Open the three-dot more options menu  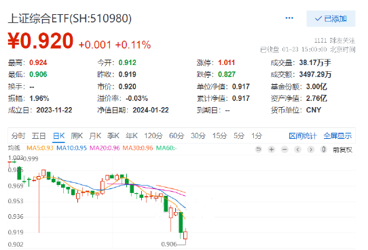point(289,18)
